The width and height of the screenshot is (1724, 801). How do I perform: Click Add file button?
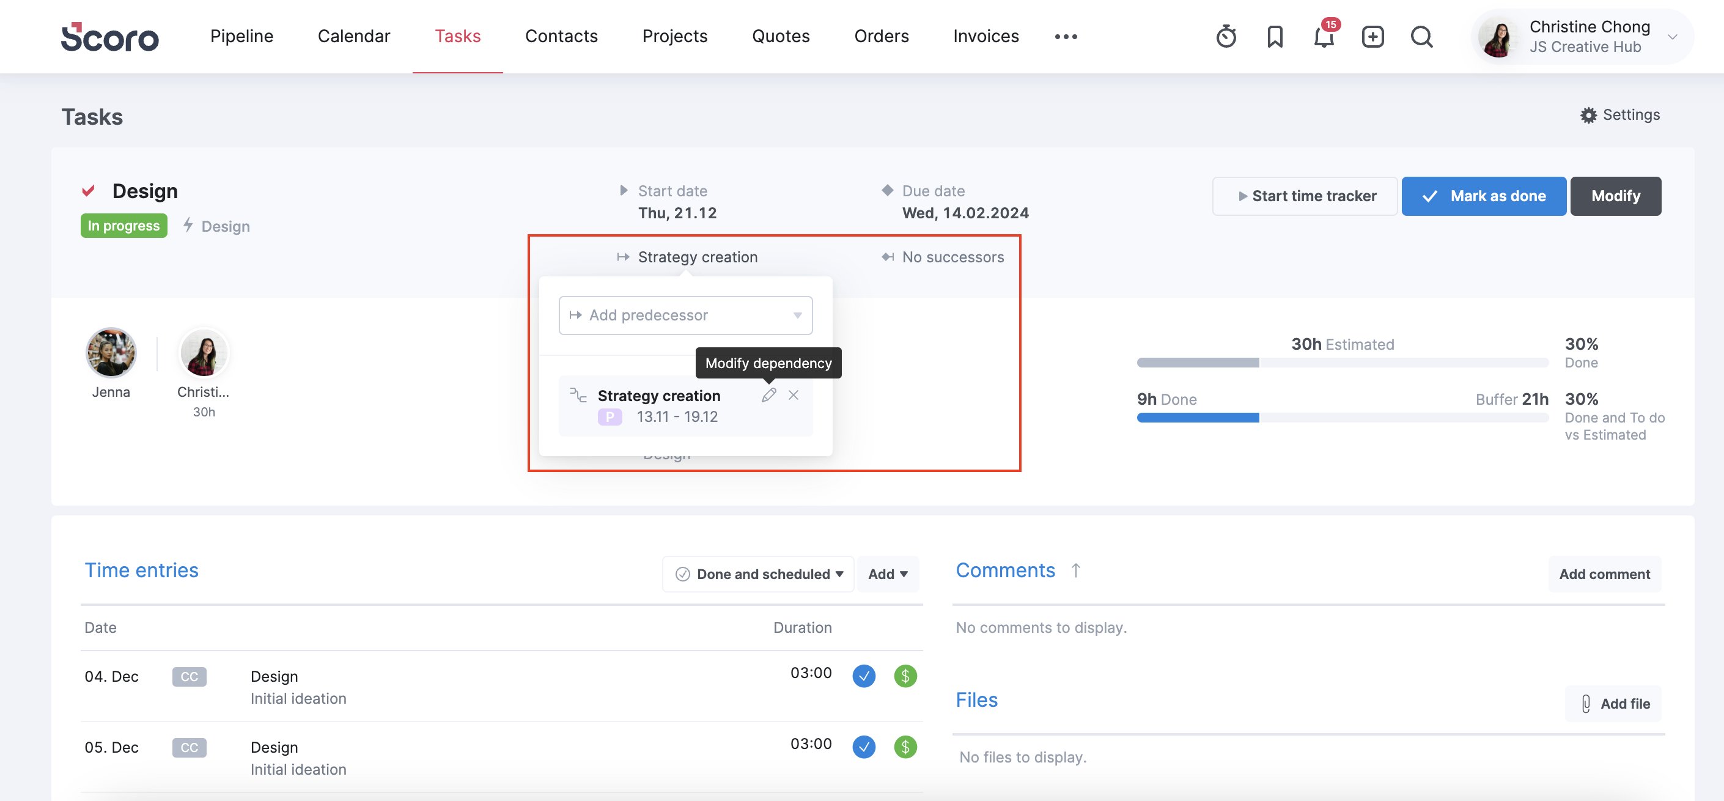(1613, 704)
